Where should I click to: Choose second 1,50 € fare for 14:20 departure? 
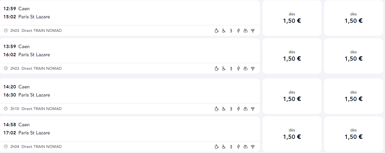pyautogui.click(x=353, y=96)
